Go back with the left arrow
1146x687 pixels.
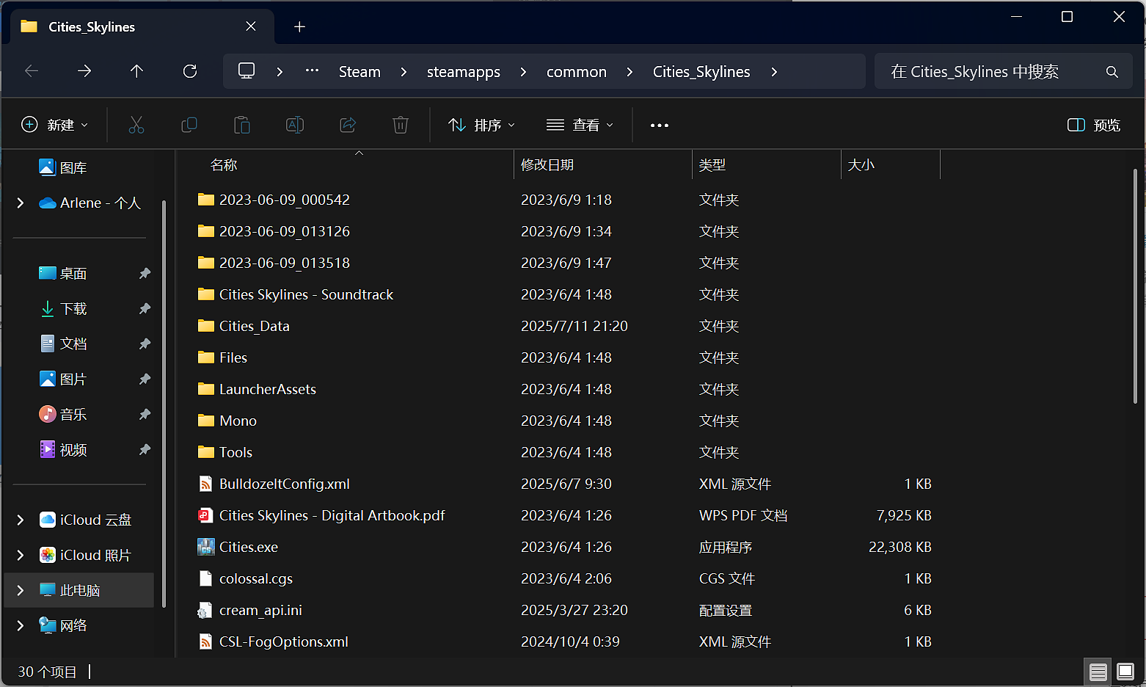[32, 71]
